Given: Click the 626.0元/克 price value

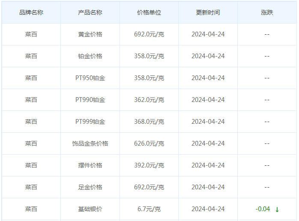Looking at the screenshot, I should click(149, 143).
